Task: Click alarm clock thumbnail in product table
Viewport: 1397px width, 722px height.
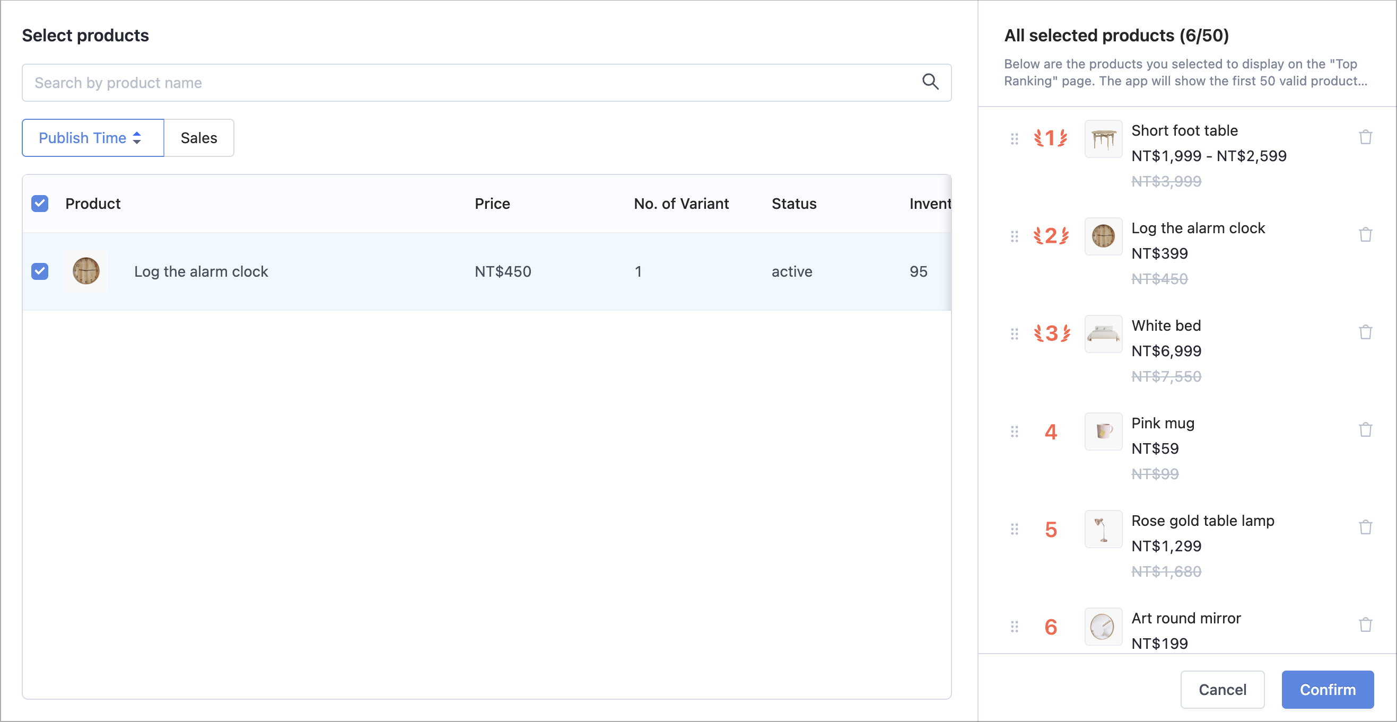Action: (86, 271)
